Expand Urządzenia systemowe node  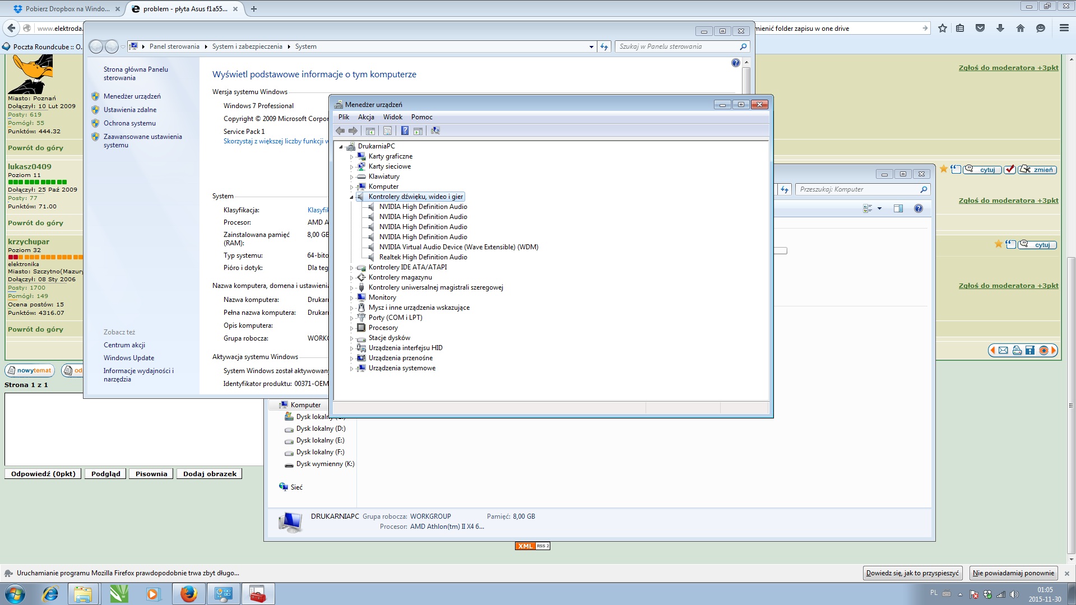click(351, 369)
